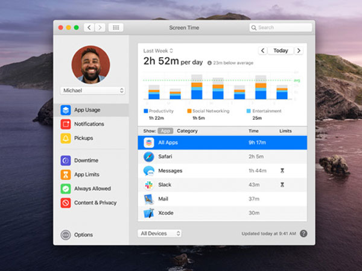362x271 pixels.
Task: Click Options label at bottom left
Action: tap(84, 235)
